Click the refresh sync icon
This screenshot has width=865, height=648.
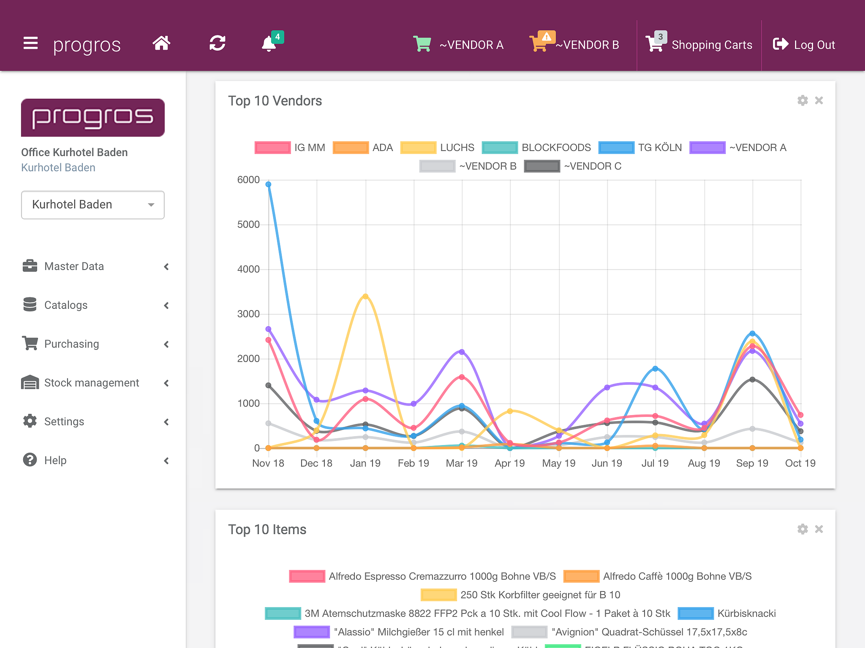coord(218,43)
